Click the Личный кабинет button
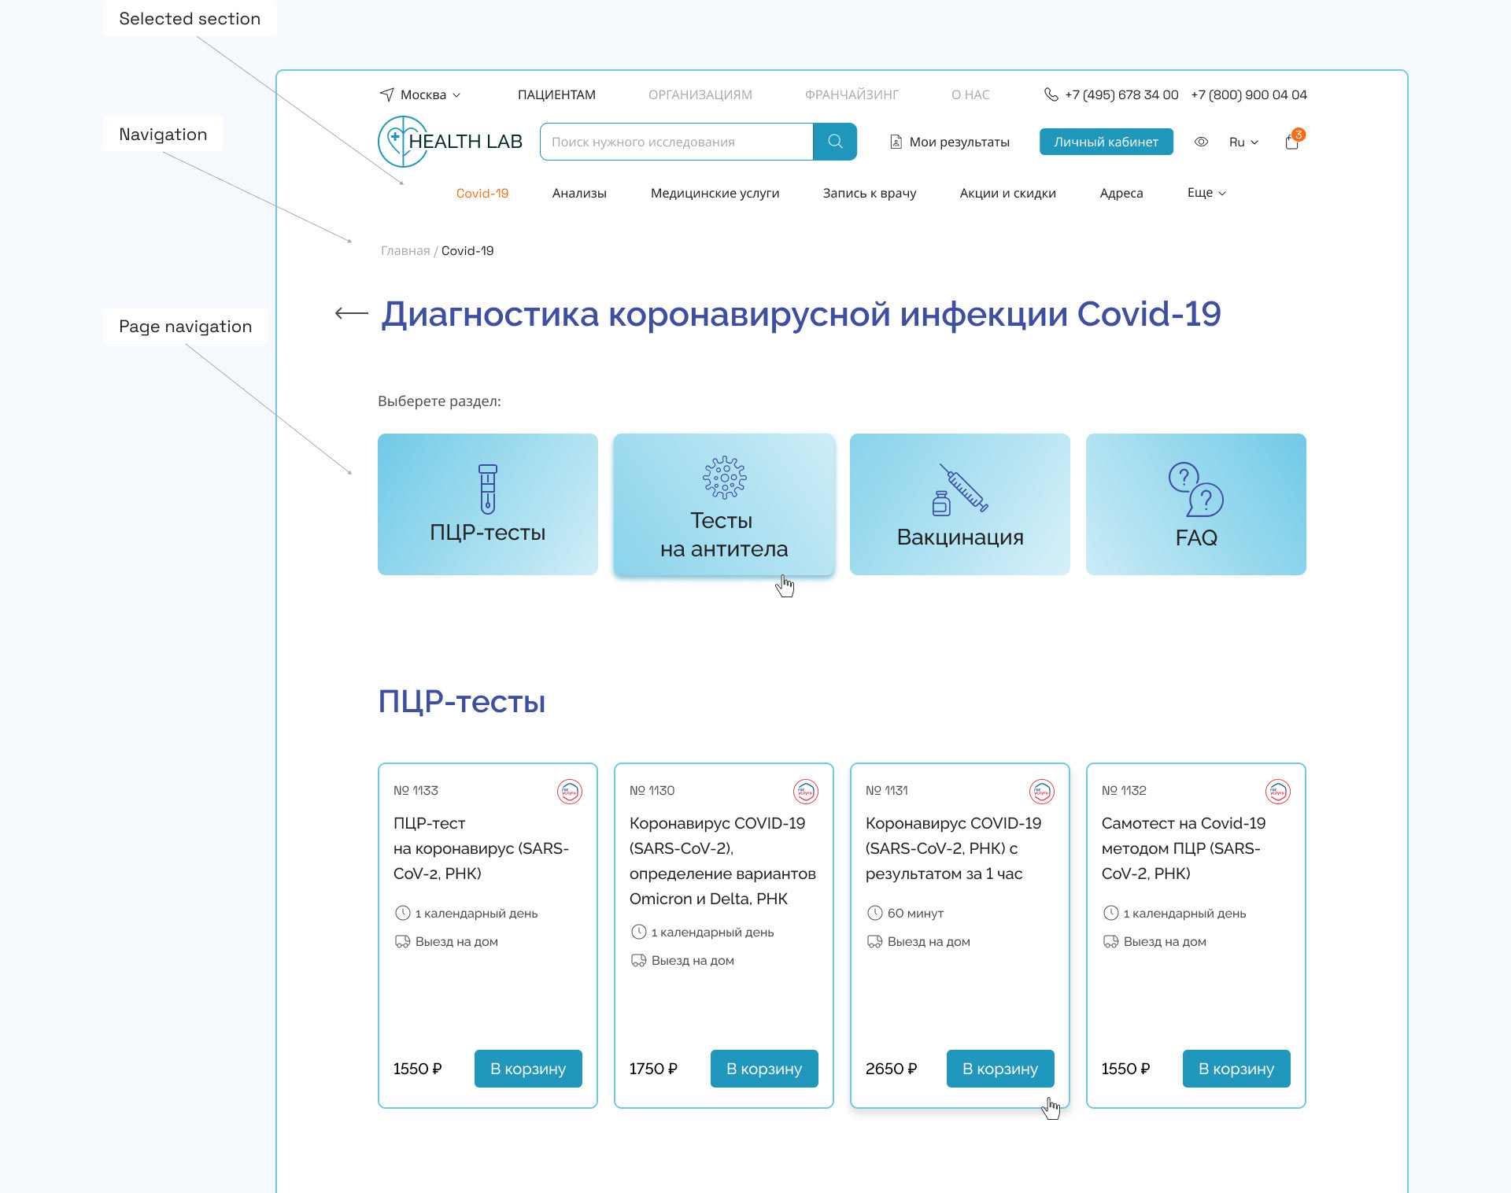The image size is (1511, 1193). (1106, 142)
